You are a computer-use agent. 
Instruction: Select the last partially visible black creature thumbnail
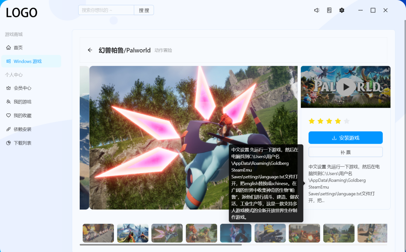[x=372, y=233]
